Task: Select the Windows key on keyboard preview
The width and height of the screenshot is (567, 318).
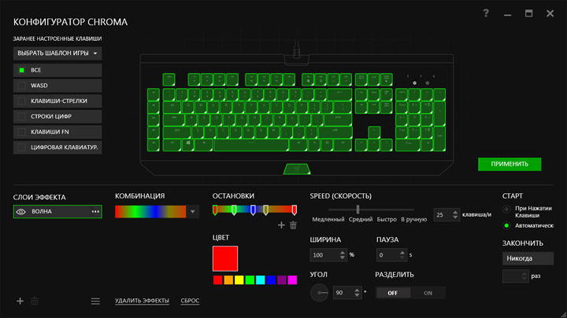Action: 188,145
